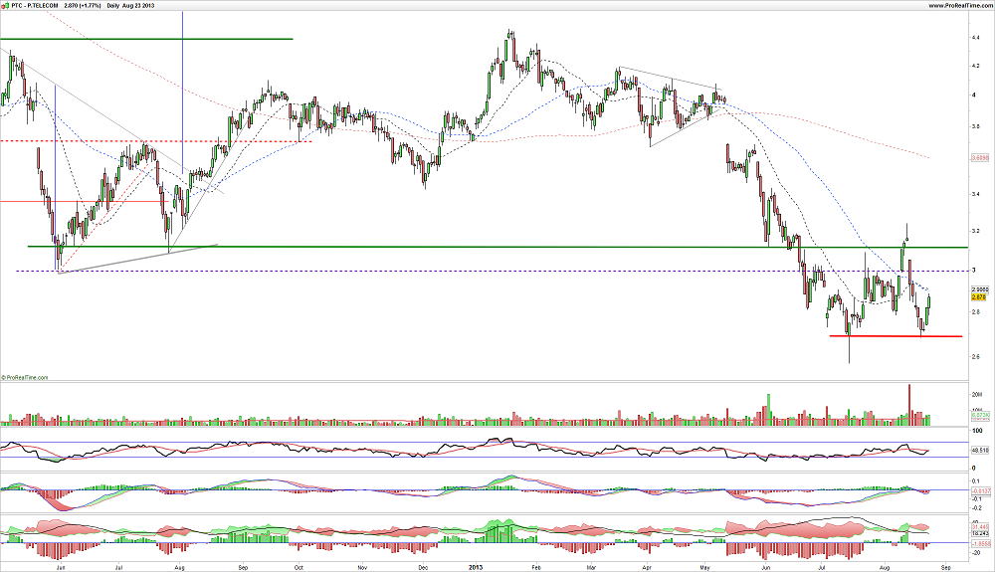Click the PTC - P.TELECOM instrument title
This screenshot has height=572, width=995.
(35, 5)
